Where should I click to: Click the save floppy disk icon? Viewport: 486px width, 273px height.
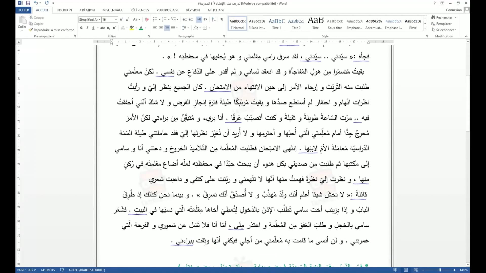[28, 3]
